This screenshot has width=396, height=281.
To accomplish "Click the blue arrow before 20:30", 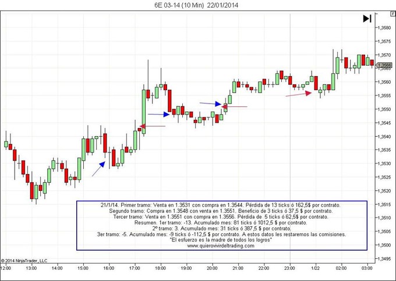I will click(210, 104).
